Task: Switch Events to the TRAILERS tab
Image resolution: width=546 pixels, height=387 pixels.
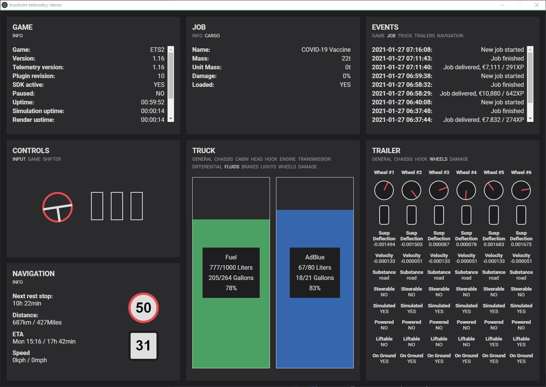Action: pyautogui.click(x=424, y=36)
